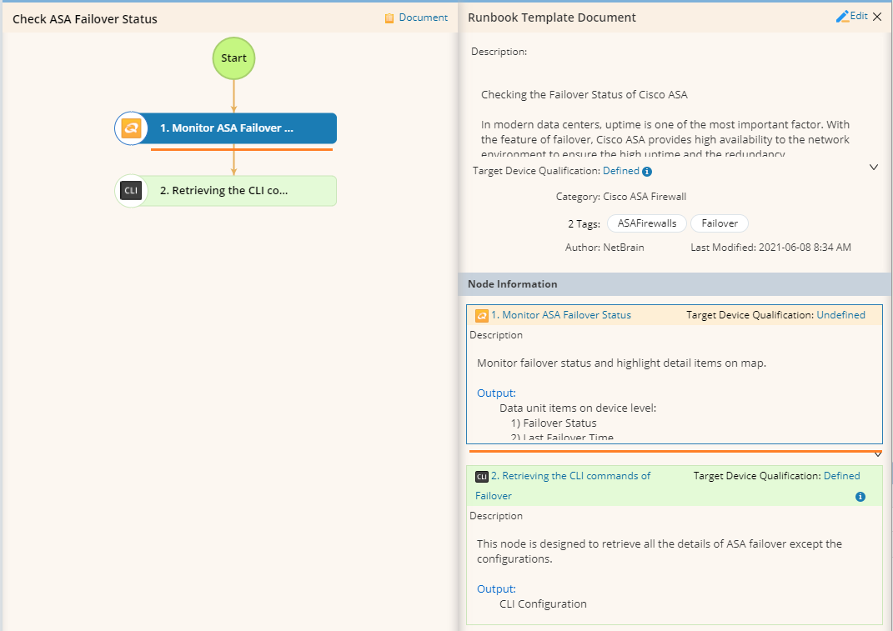Click the Edit pencil icon top right

pos(845,15)
